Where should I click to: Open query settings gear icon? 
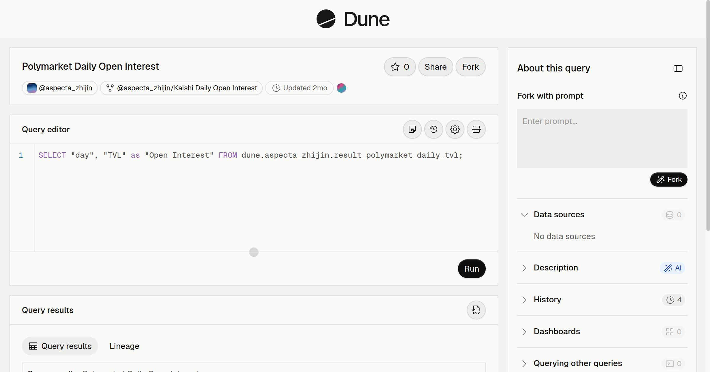click(x=455, y=129)
